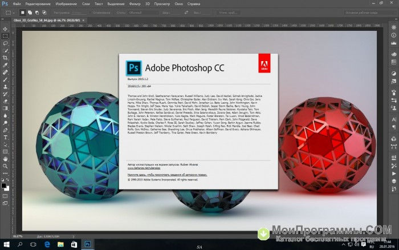
Task: Close the Oboi_3D_Grafika document tab
Action: click(83, 20)
